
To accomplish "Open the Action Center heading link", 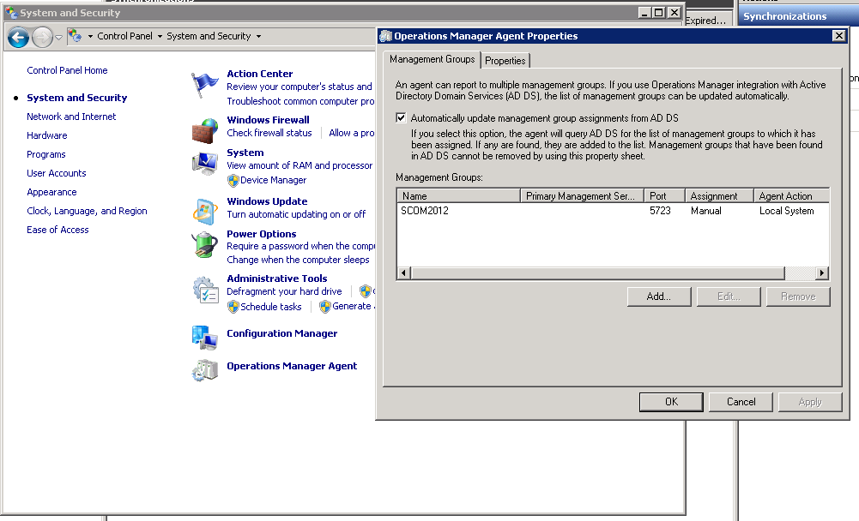I will 260,74.
